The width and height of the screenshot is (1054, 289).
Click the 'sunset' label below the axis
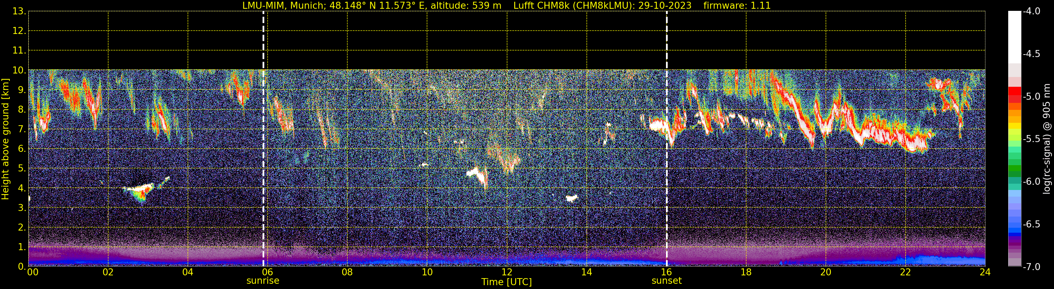[x=667, y=281]
